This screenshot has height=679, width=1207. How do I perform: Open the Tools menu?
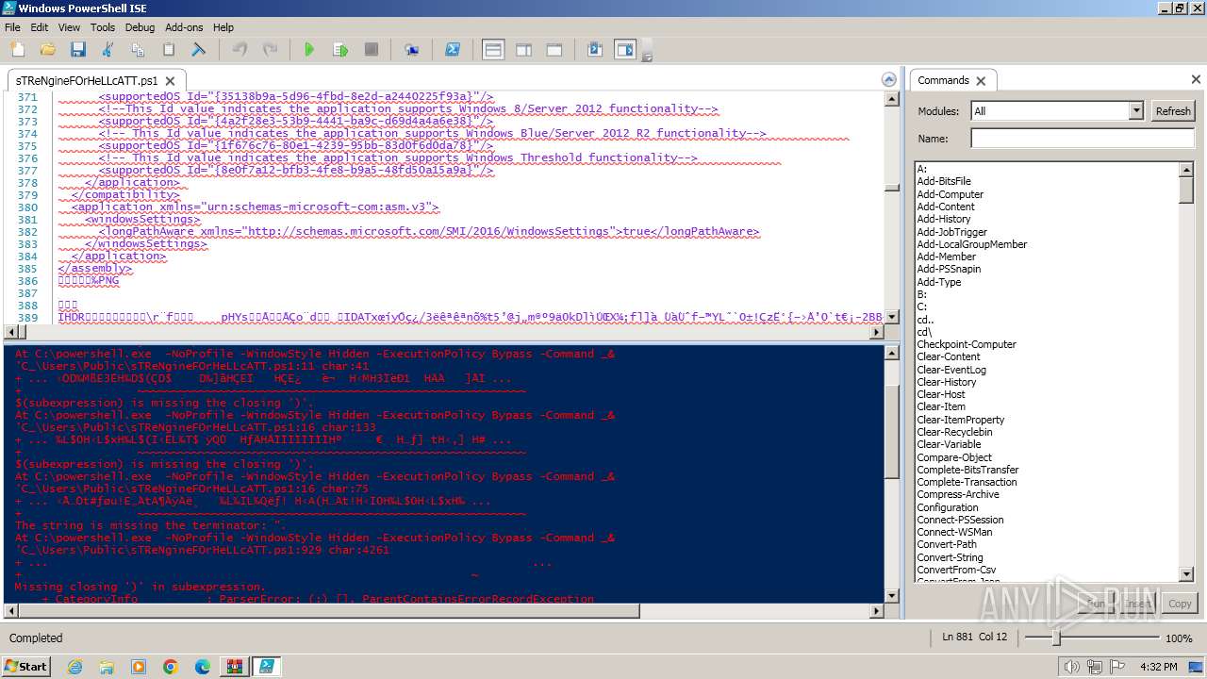tap(103, 27)
